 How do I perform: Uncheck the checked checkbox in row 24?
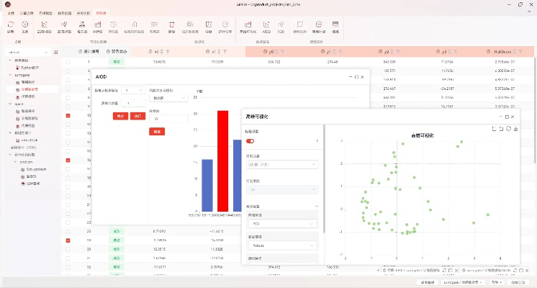[x=68, y=240]
